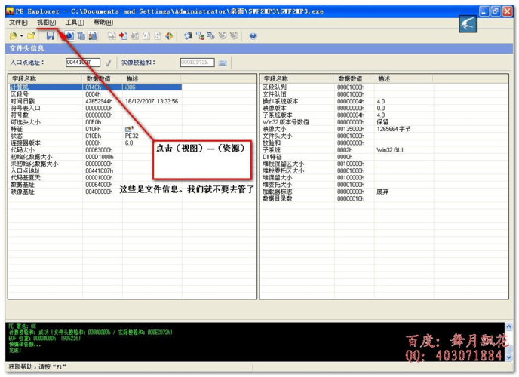Save the file with the floppy disk icon

pos(50,35)
